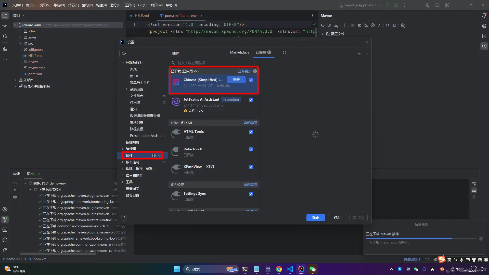
Task: Open the Problems tool window icon
Action: click(x=5, y=240)
